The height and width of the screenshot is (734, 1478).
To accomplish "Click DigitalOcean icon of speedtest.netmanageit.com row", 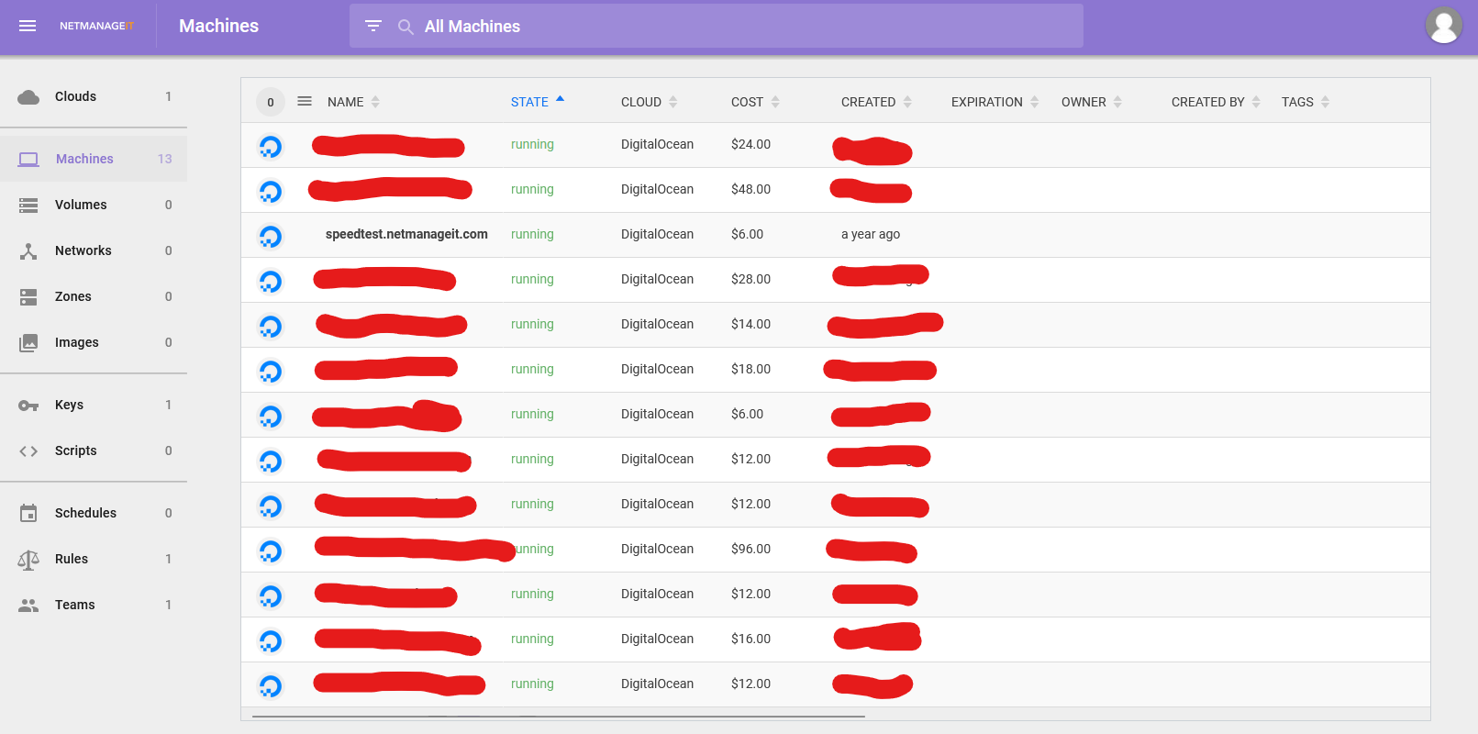I will (271, 236).
